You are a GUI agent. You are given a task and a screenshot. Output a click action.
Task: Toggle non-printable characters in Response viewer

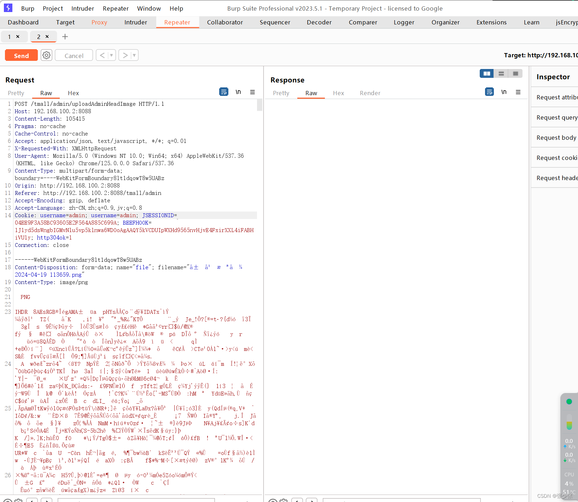[x=504, y=92]
